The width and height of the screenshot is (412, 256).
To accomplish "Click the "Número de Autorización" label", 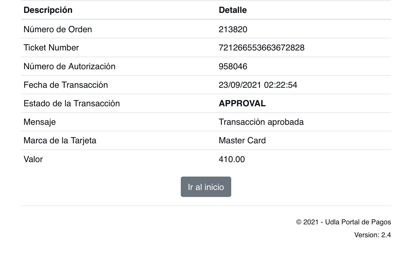I will 69,66.
